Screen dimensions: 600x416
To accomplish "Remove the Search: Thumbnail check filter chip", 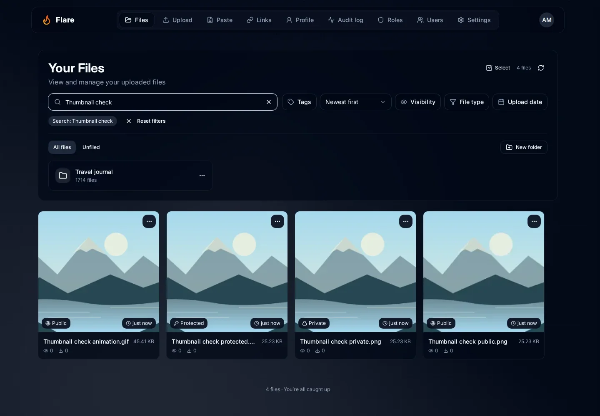I will (x=82, y=121).
